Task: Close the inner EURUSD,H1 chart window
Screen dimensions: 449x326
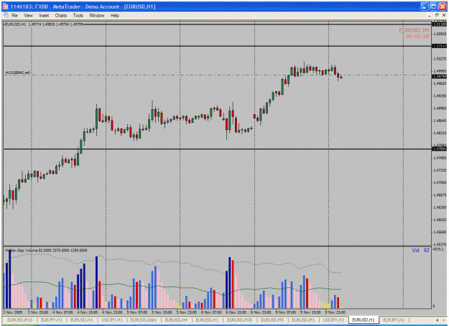Action: tap(443, 15)
